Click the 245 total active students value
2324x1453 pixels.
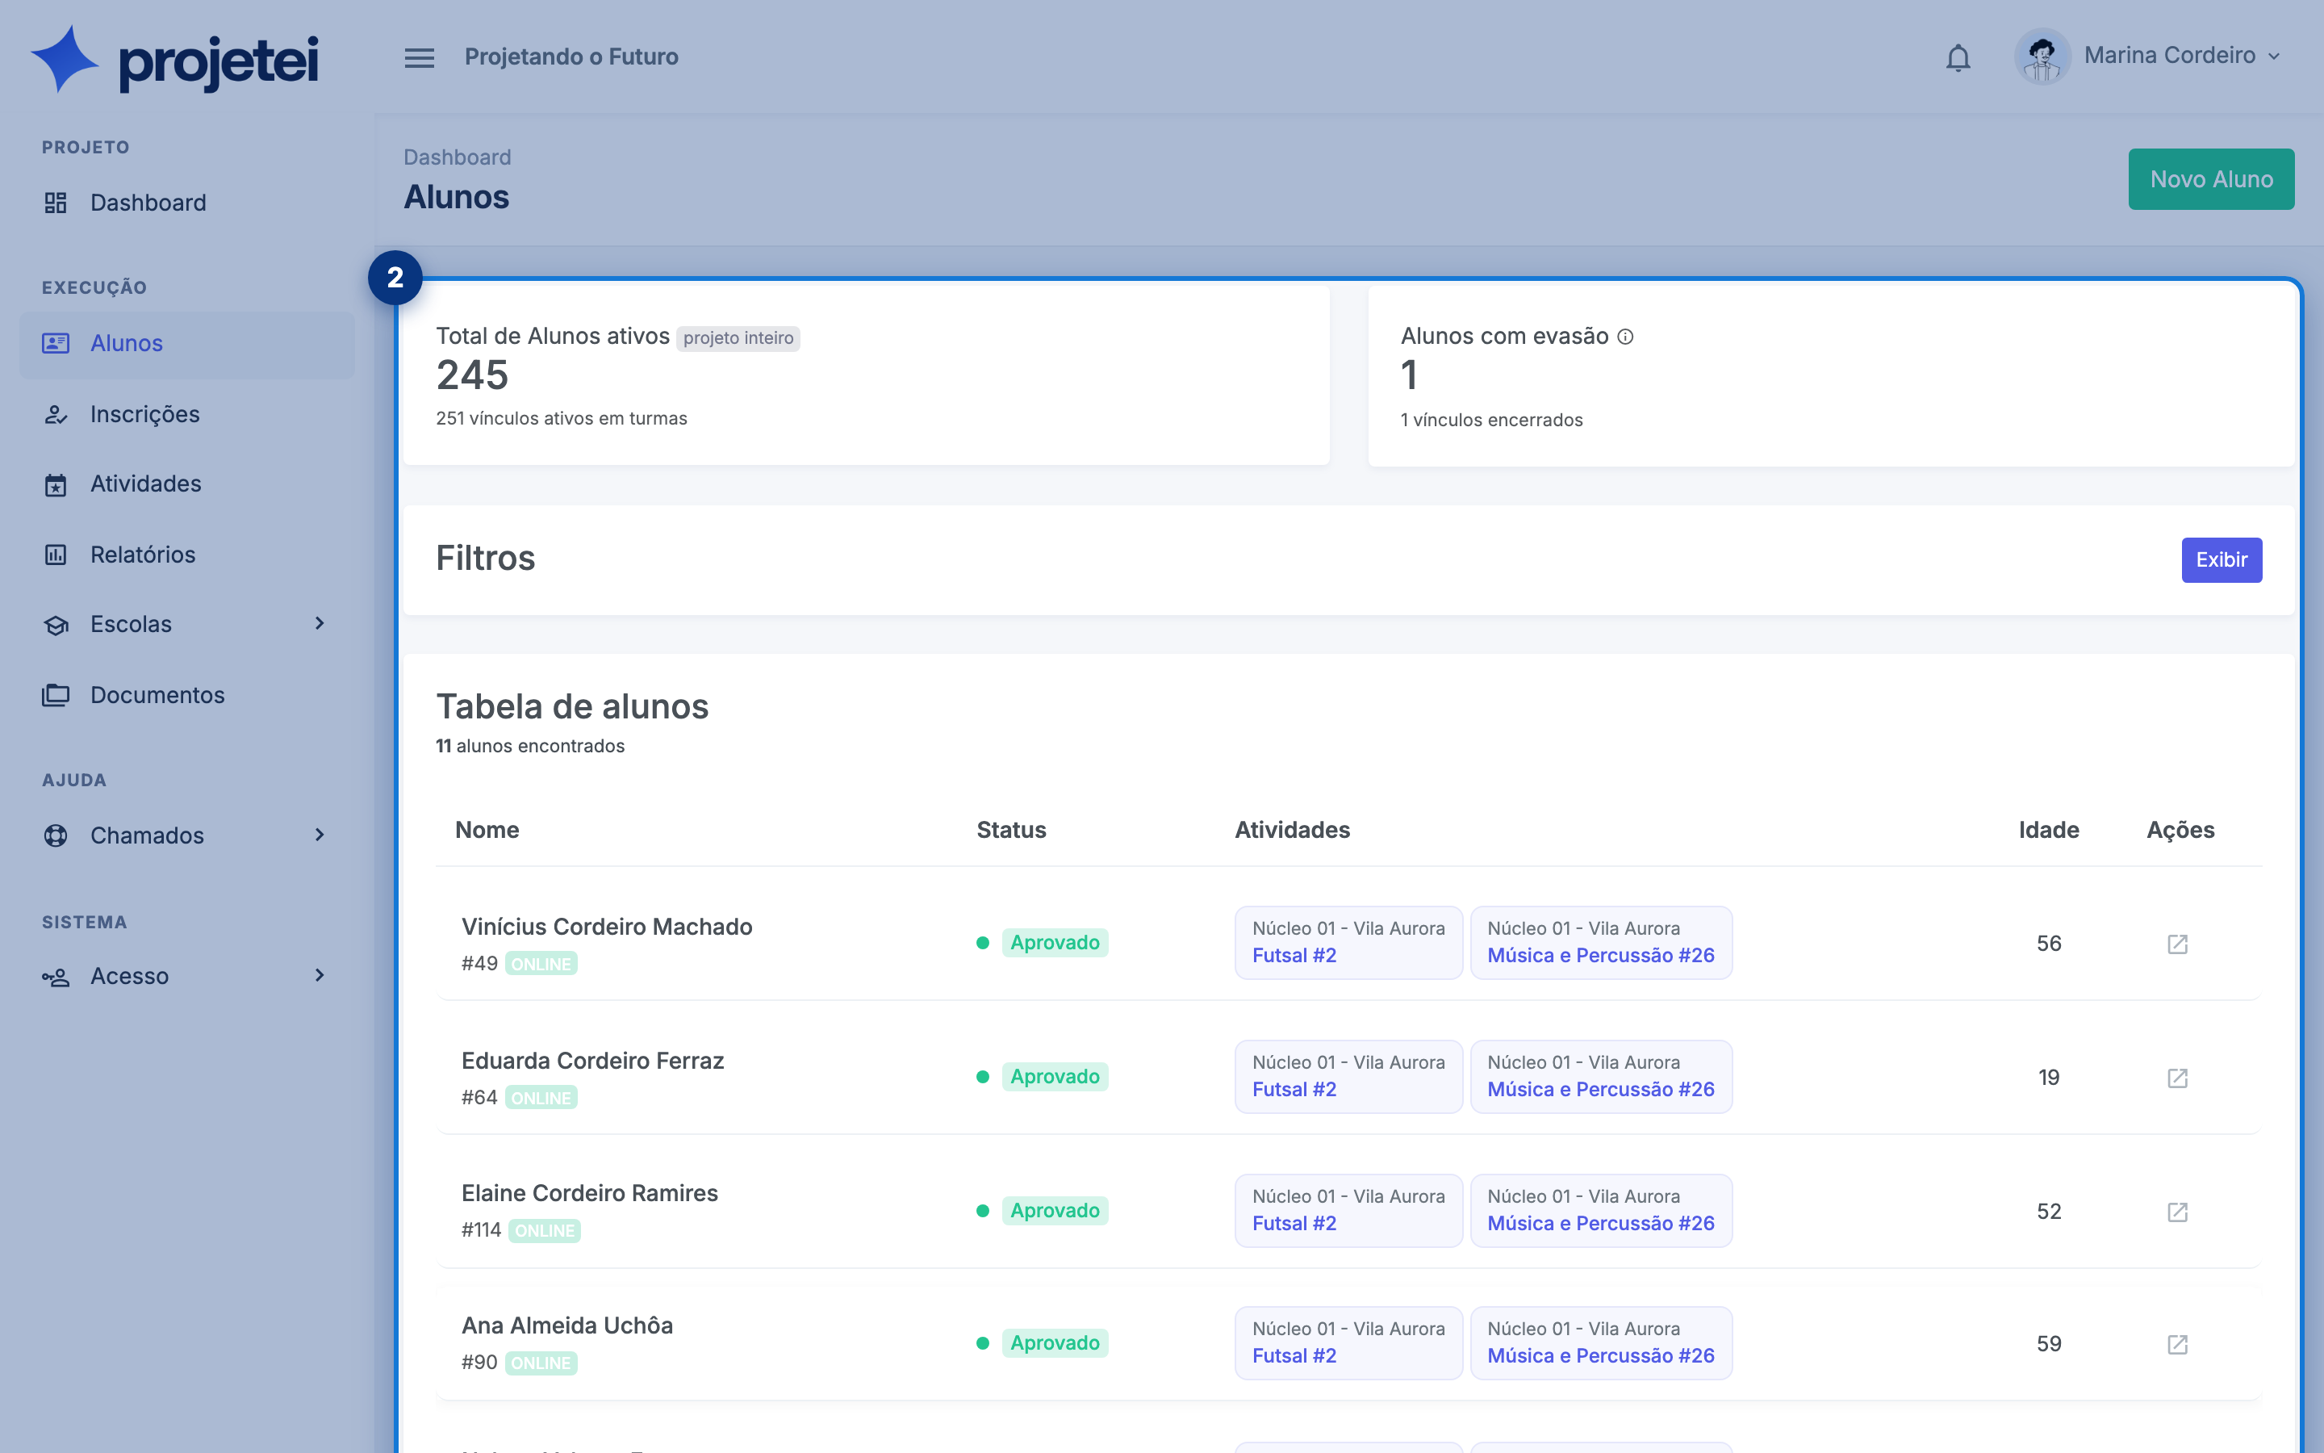(x=473, y=375)
